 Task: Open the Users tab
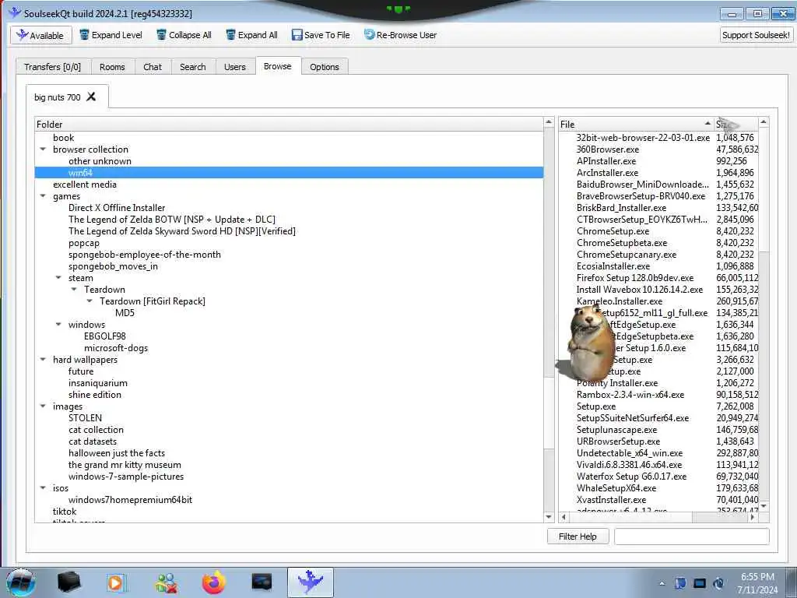point(235,67)
